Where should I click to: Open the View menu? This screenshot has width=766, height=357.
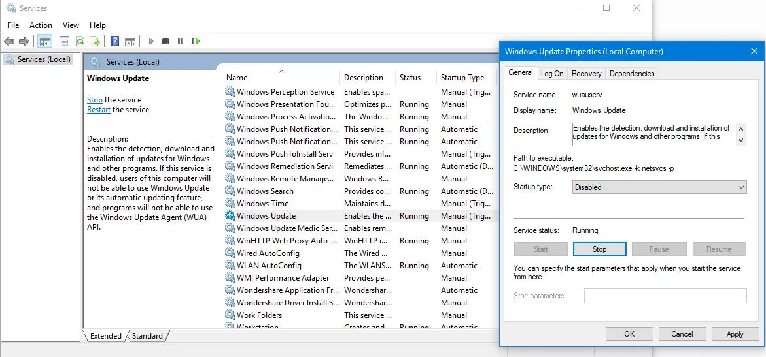[x=71, y=25]
